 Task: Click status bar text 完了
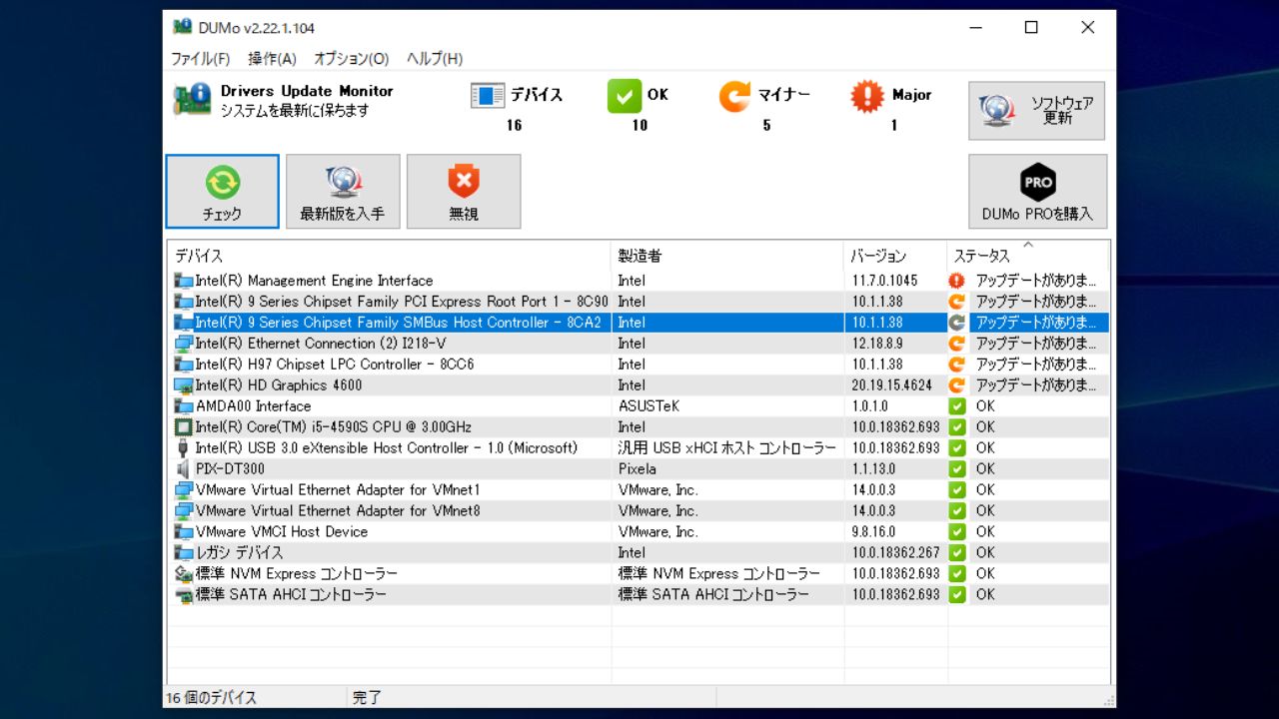[x=368, y=697]
